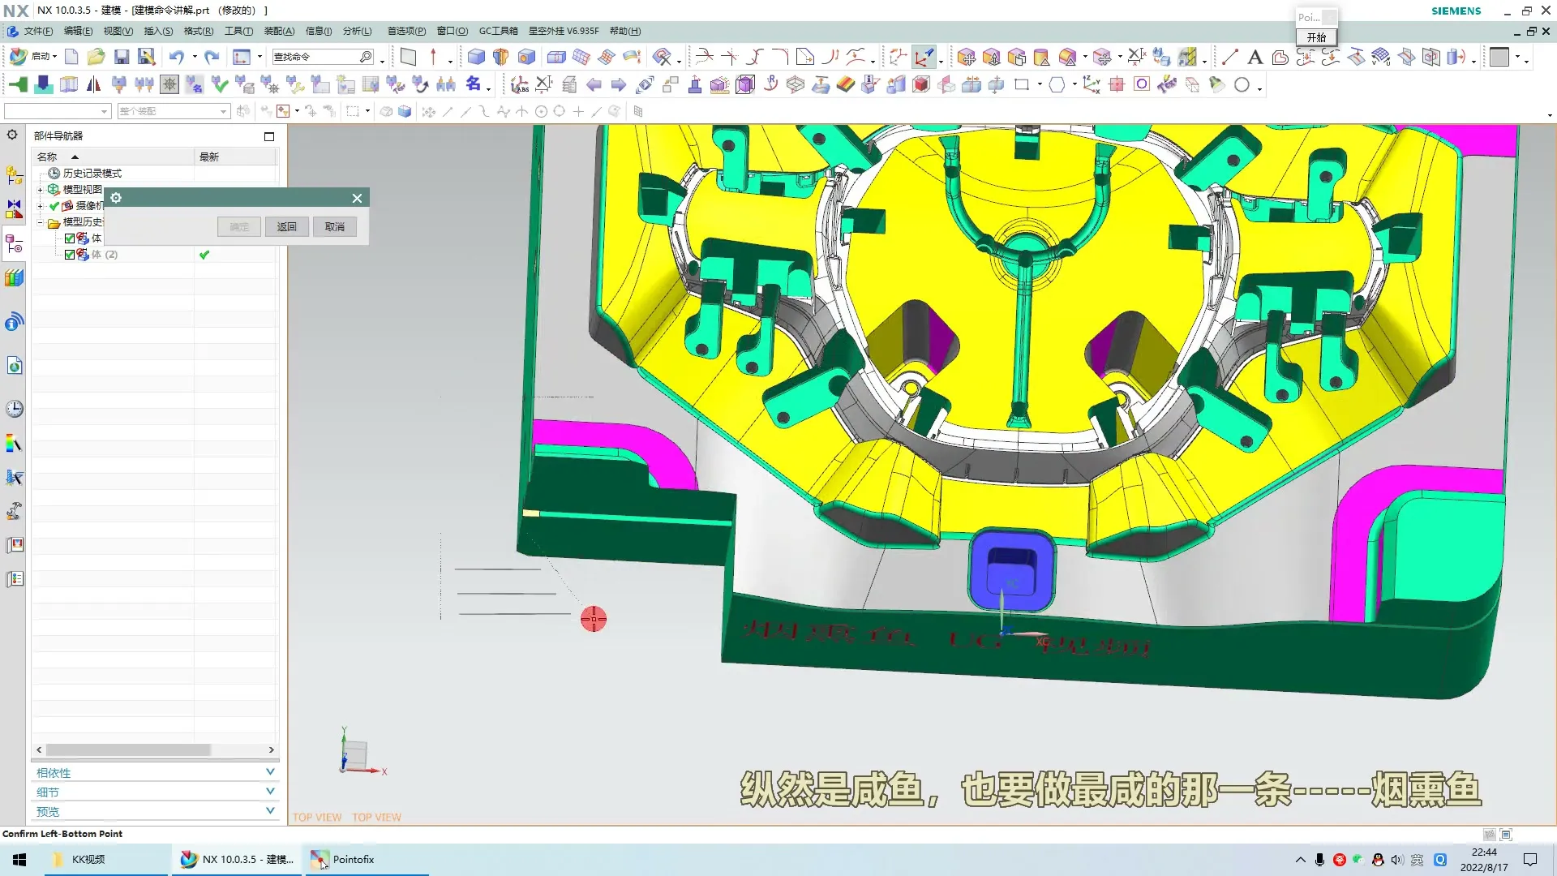Uncheck the 体 (2) body checkbox
The height and width of the screenshot is (876, 1557).
(70, 255)
